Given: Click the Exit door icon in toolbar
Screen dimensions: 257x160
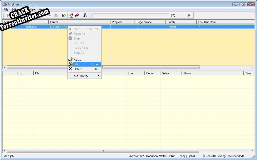Looking at the screenshot, I should pos(85,15).
